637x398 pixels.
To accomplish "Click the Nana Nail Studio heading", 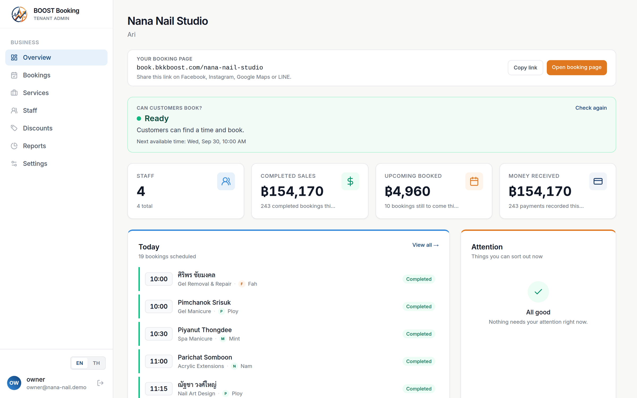I will 167,21.
